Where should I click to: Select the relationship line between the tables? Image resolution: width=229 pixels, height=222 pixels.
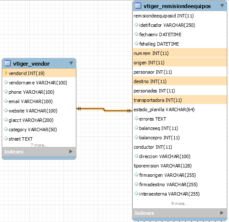pyautogui.click(x=104, y=110)
